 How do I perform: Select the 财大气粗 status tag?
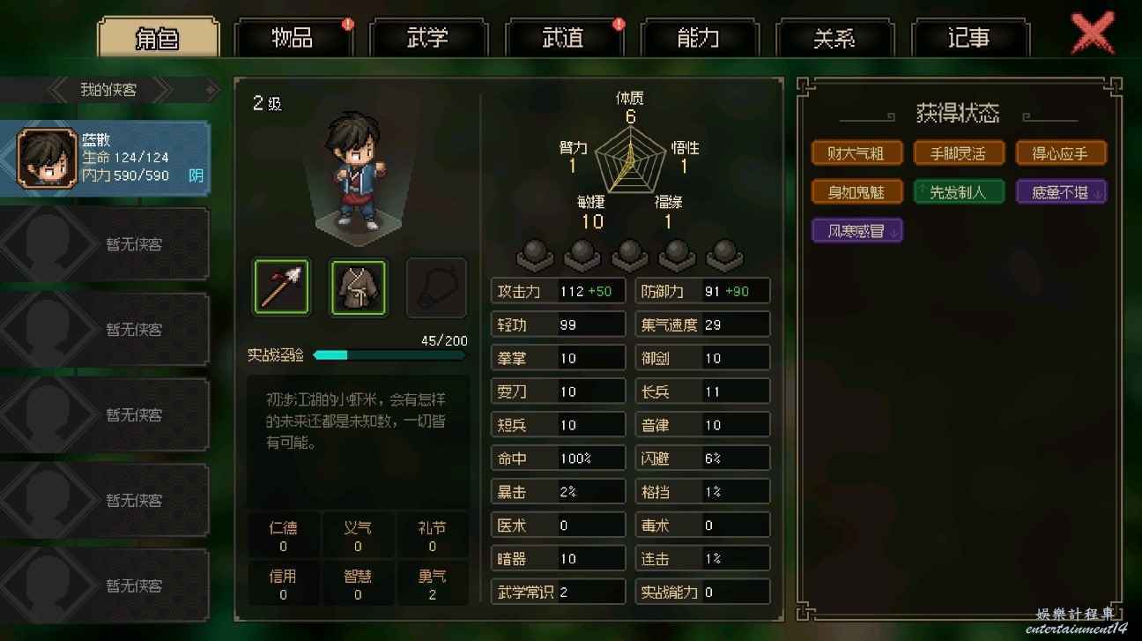pyautogui.click(x=857, y=153)
